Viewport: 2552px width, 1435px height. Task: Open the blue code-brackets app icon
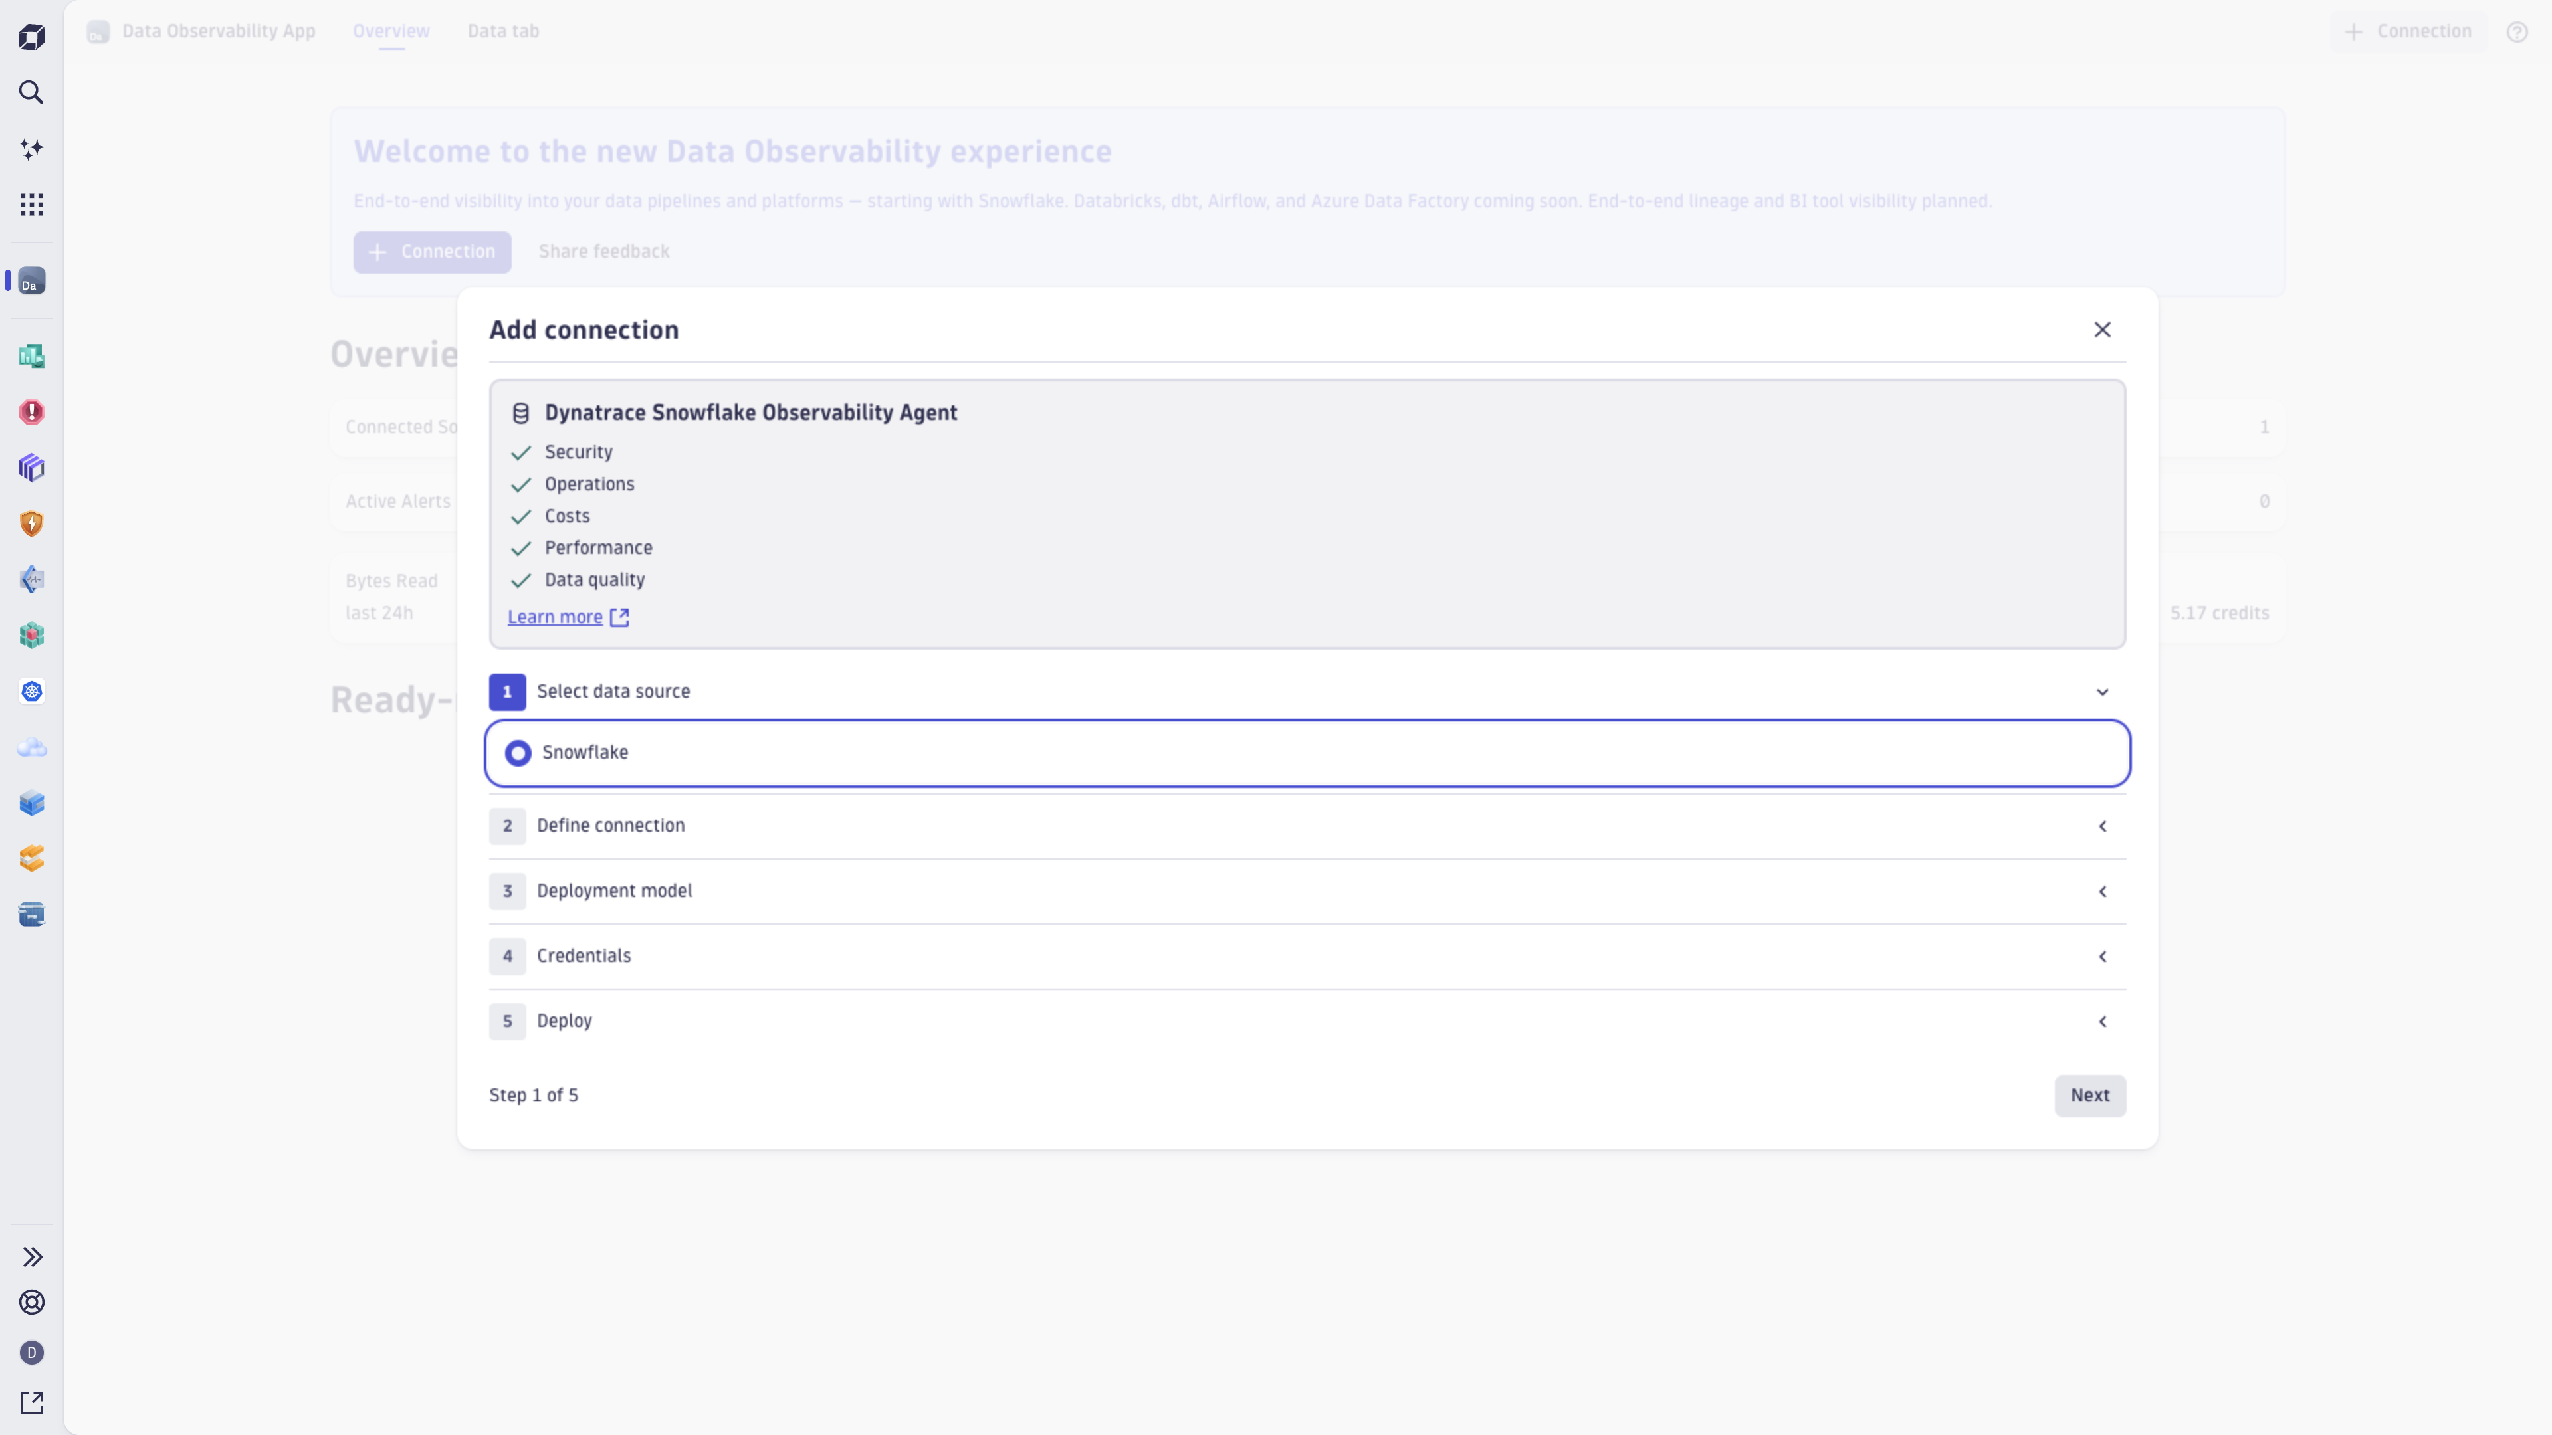(32, 579)
